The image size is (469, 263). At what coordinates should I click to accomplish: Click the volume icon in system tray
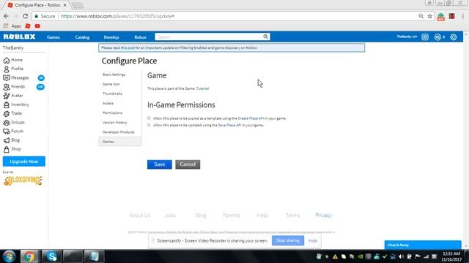tap(401, 256)
